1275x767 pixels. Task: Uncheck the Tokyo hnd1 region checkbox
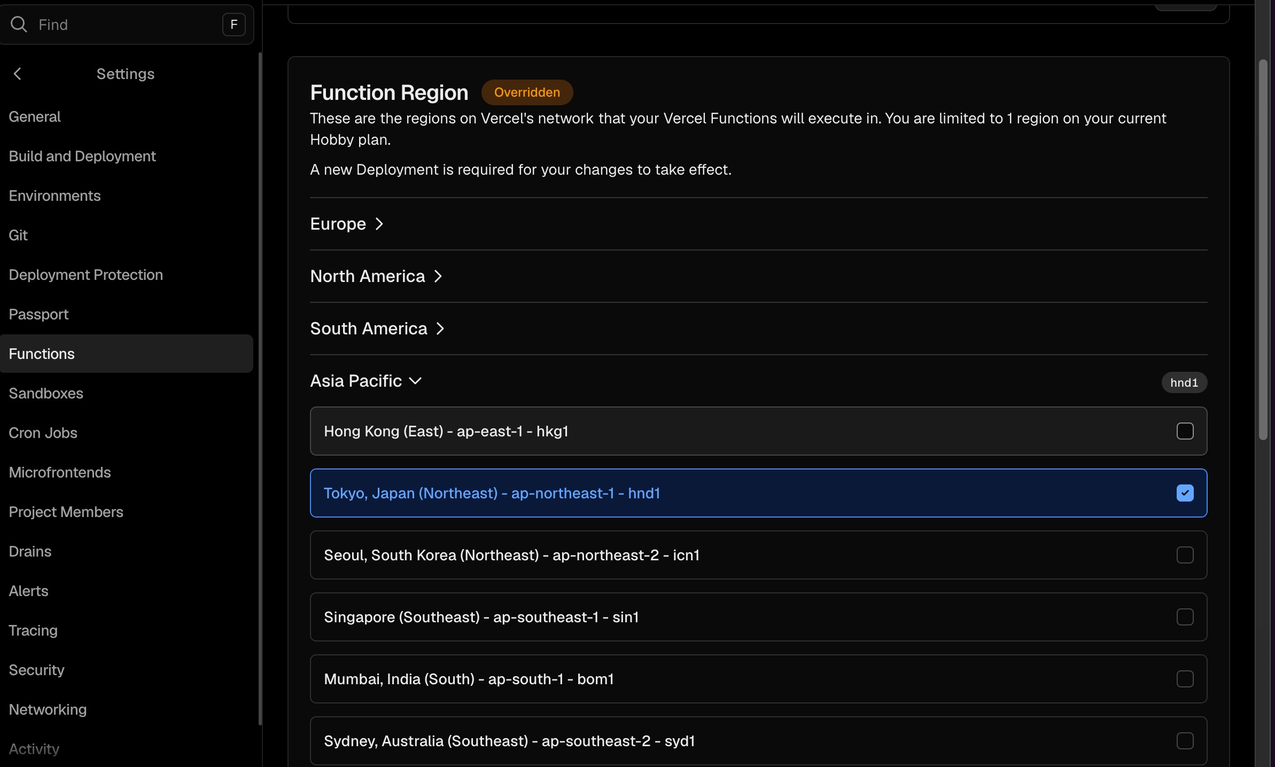click(1185, 493)
